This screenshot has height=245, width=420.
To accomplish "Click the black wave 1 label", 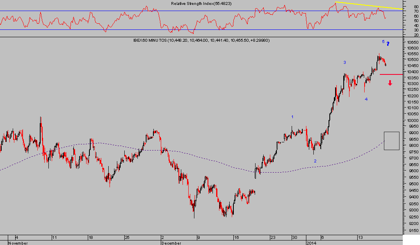I will pos(292,117).
